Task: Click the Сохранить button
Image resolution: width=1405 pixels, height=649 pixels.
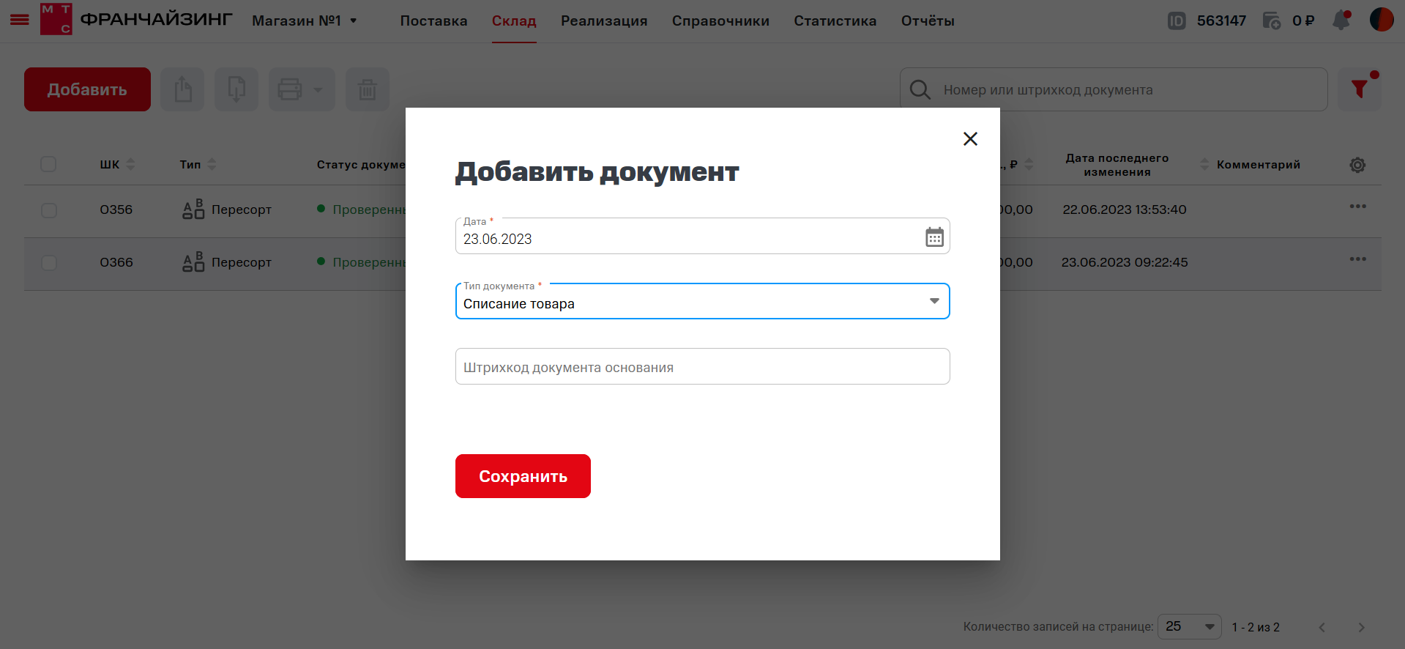Action: 523,476
